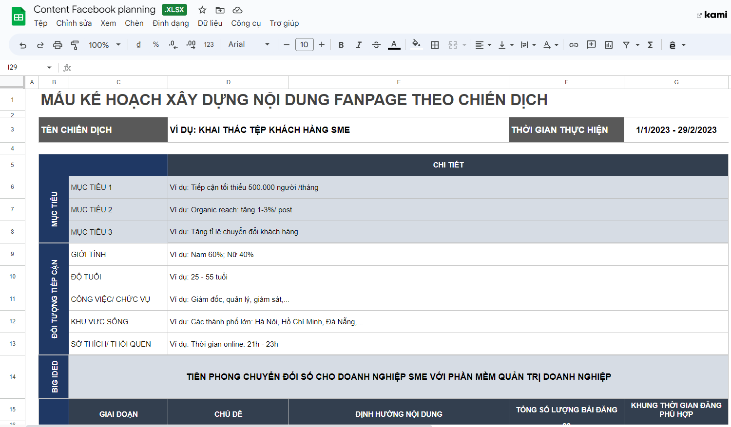
Task: Open the borders tool
Action: pos(435,45)
